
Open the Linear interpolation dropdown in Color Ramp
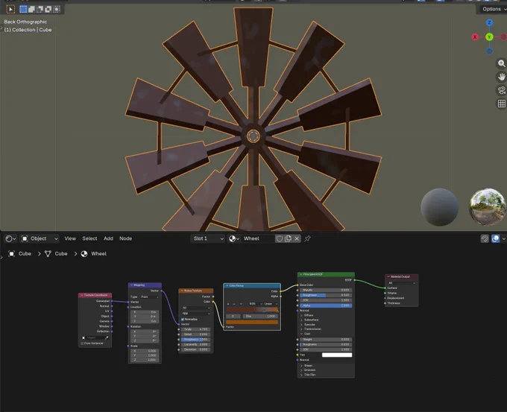pyautogui.click(x=271, y=304)
